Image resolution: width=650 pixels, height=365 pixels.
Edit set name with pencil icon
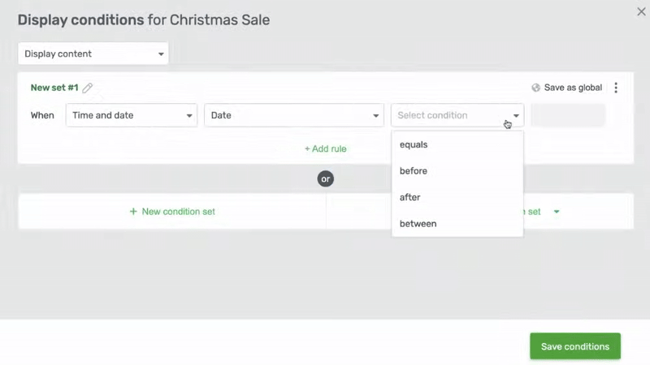pos(88,88)
